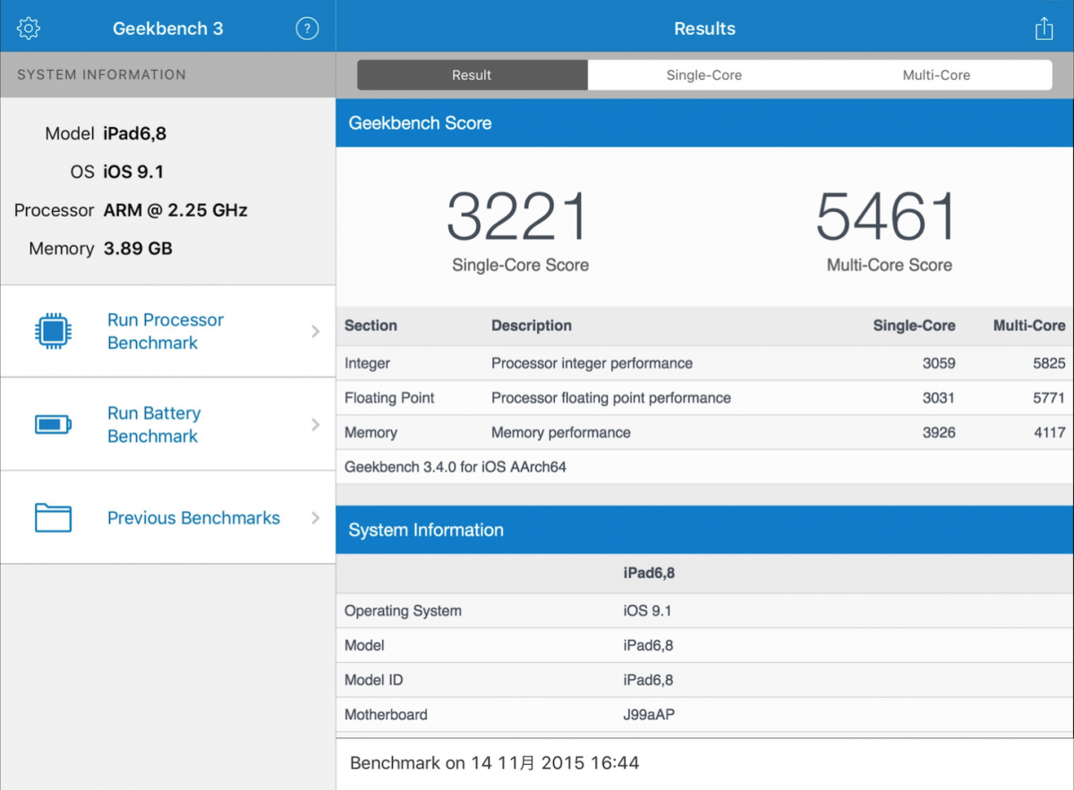Start a battery benchmark
The width and height of the screenshot is (1074, 790).
point(153,424)
